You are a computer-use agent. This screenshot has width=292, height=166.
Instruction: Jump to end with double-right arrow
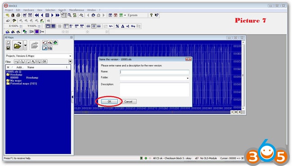58,15
